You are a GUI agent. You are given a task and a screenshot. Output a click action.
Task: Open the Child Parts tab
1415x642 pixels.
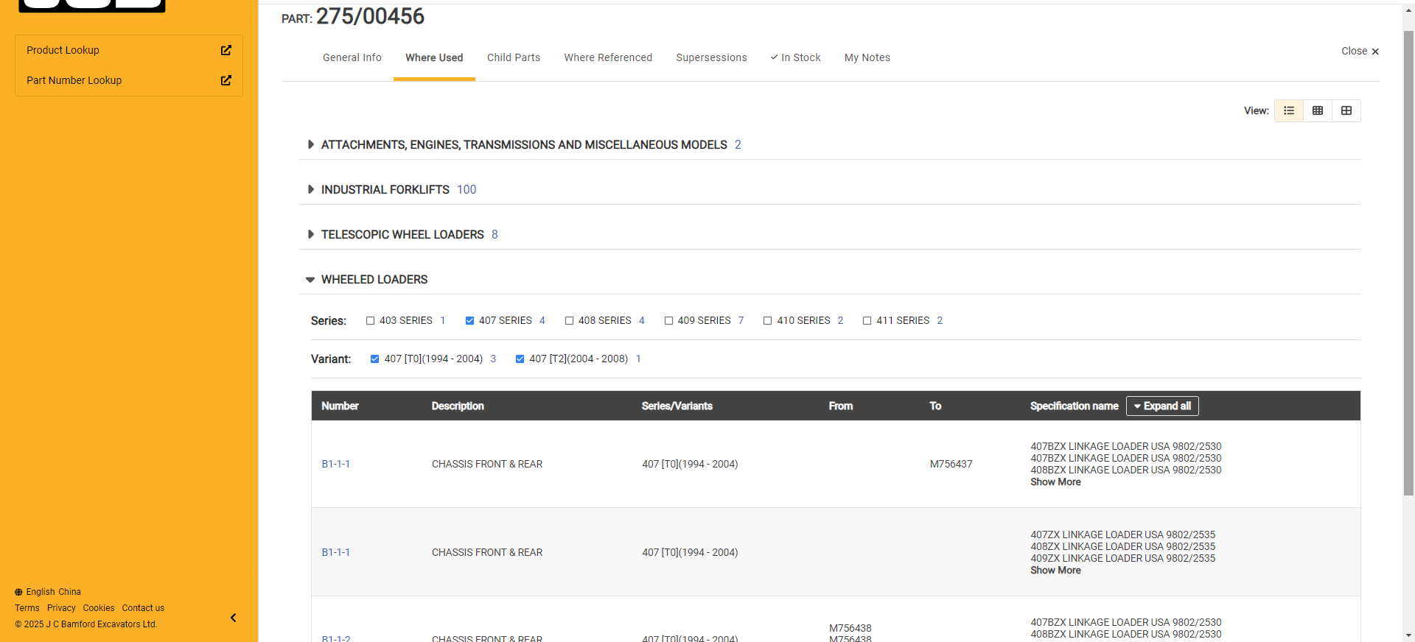pos(513,57)
